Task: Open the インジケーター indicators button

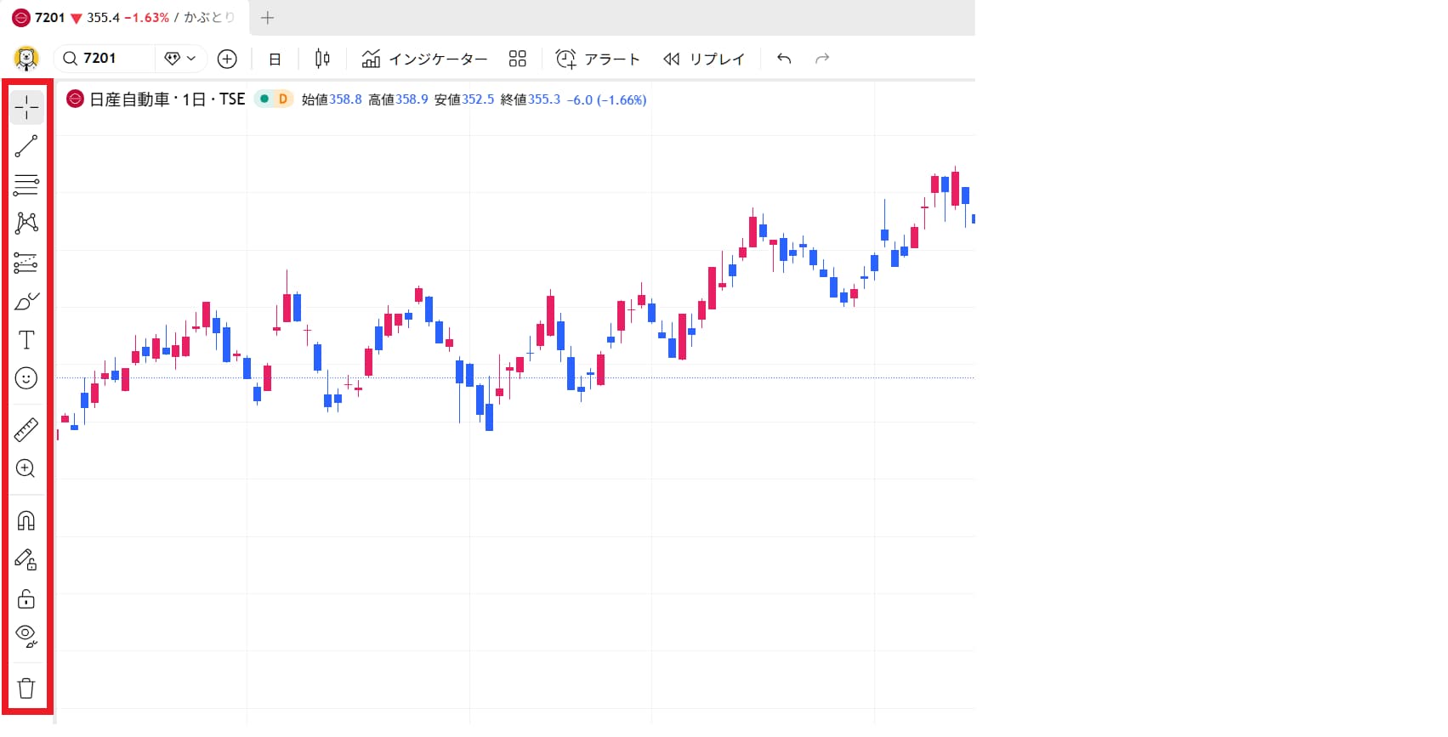Action: [x=424, y=59]
